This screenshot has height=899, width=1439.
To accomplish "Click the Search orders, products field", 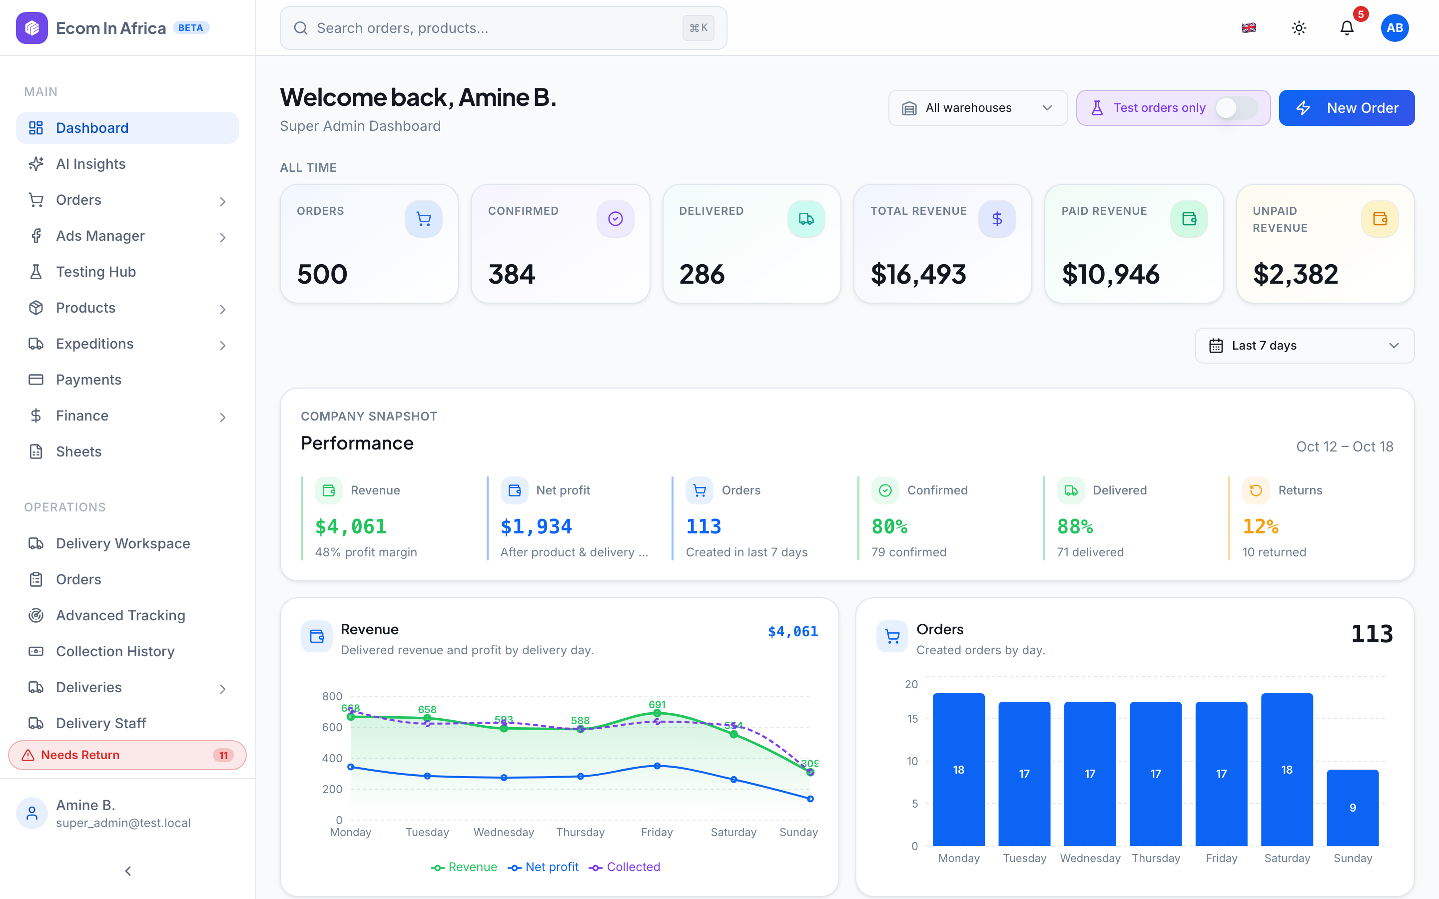I will pos(503,28).
